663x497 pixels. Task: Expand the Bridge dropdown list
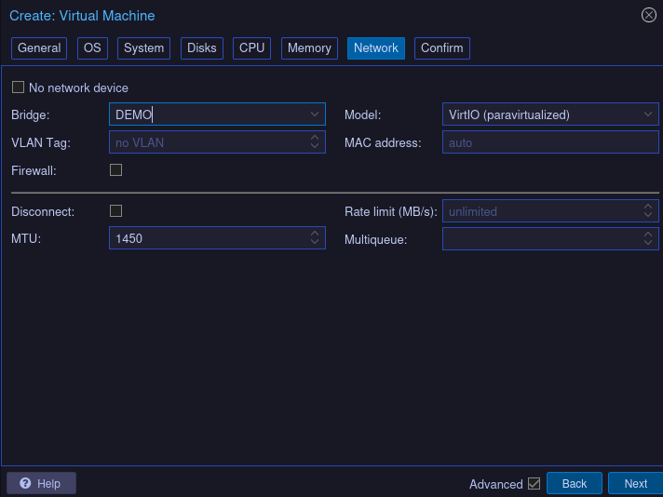pos(315,114)
